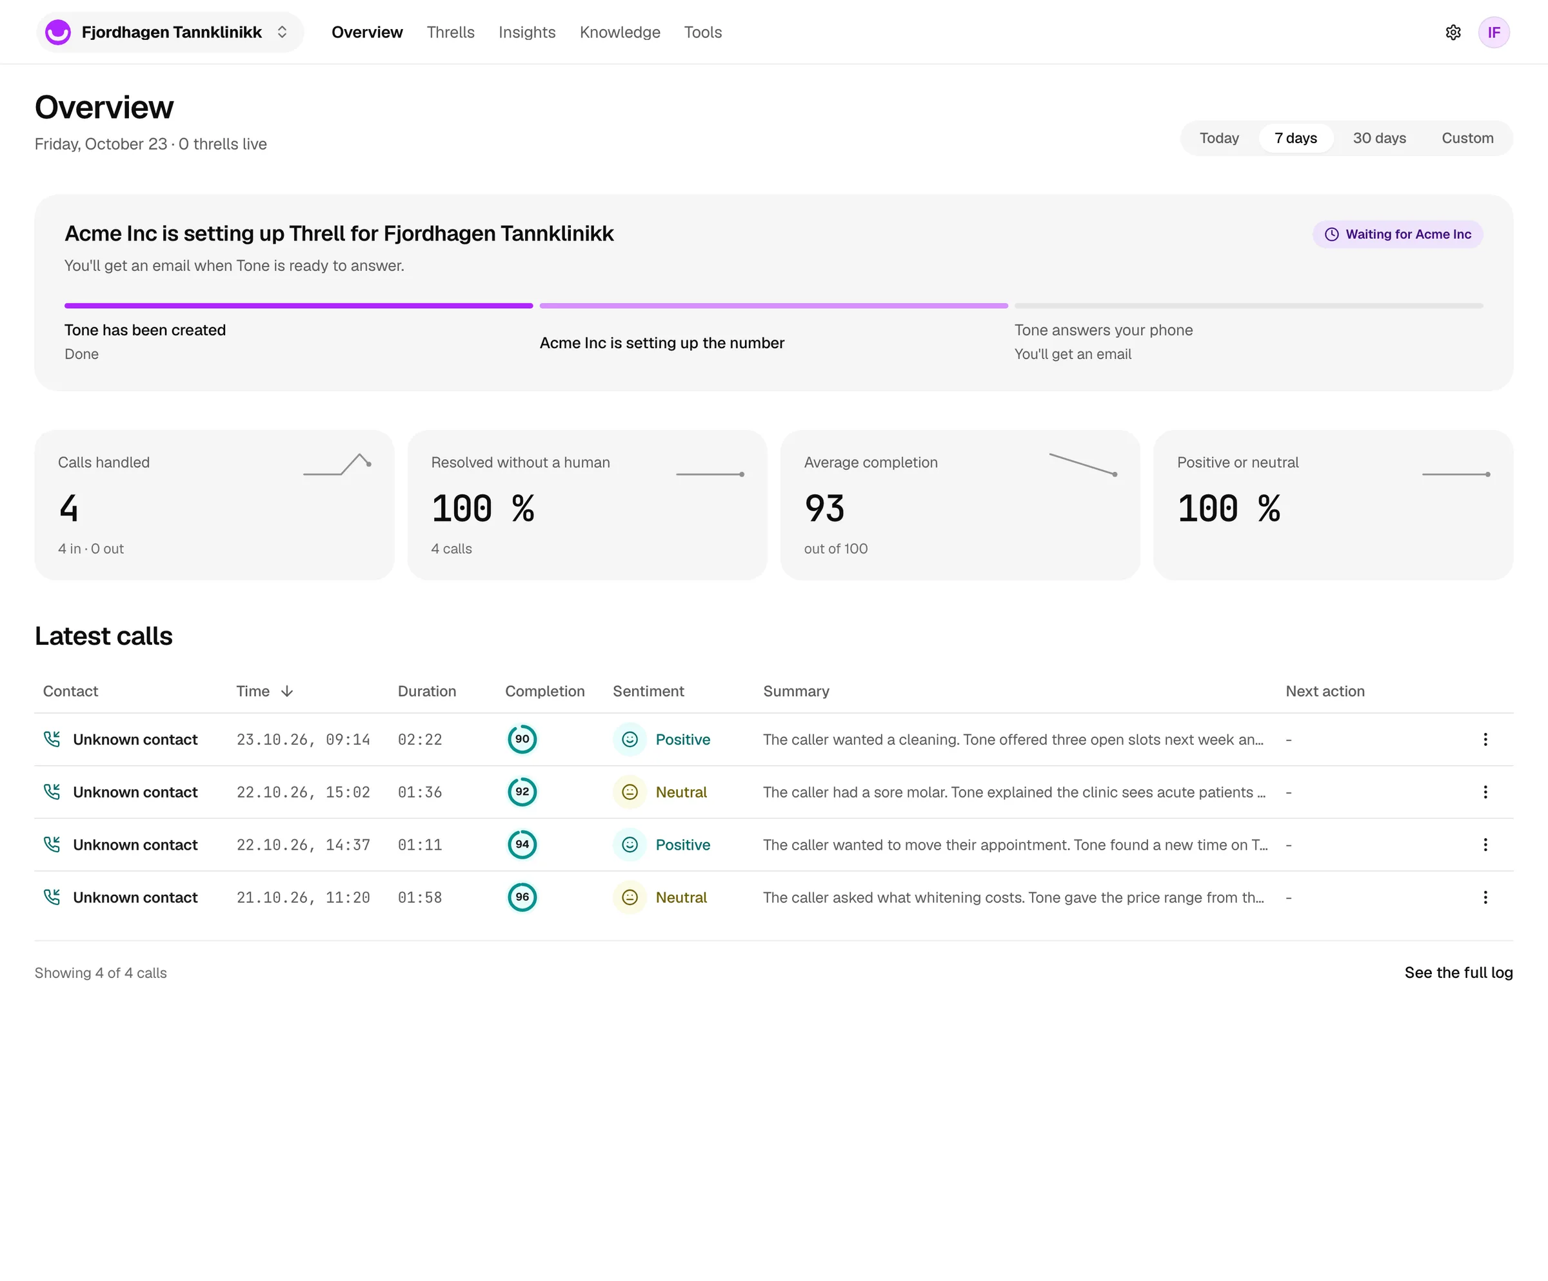The width and height of the screenshot is (1548, 1281).
Task: Open the Knowledge tab
Action: click(x=619, y=32)
